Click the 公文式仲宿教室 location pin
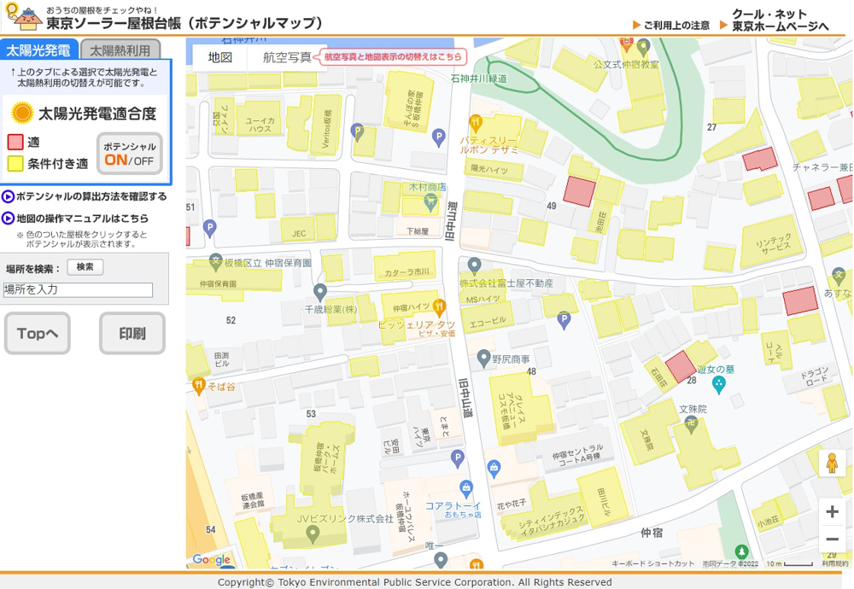 644,48
